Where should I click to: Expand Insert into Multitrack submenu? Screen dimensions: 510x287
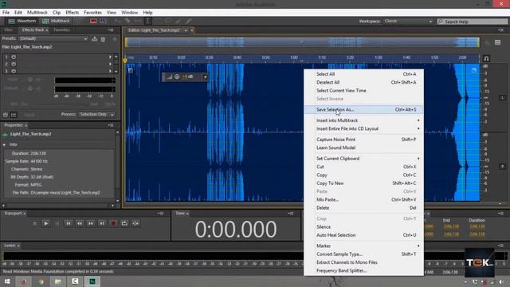pos(364,120)
